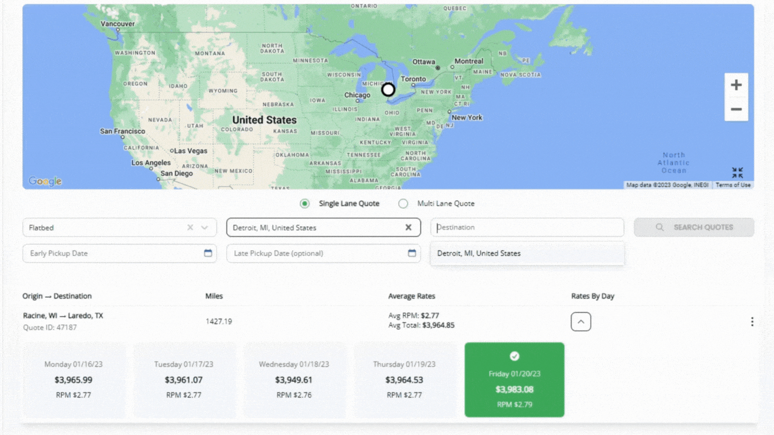Click the origin marker on the map
This screenshot has height=435, width=774.
coord(388,89)
